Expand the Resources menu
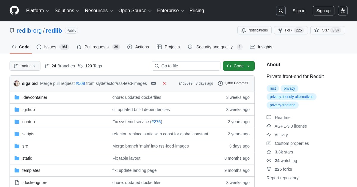357x187 pixels. 99,11
